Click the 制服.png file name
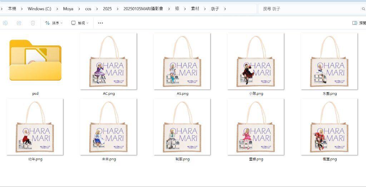The width and height of the screenshot is (366, 187). click(182, 159)
